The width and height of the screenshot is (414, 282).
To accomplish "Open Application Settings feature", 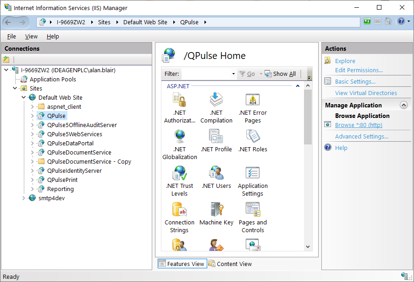I will click(x=253, y=181).
